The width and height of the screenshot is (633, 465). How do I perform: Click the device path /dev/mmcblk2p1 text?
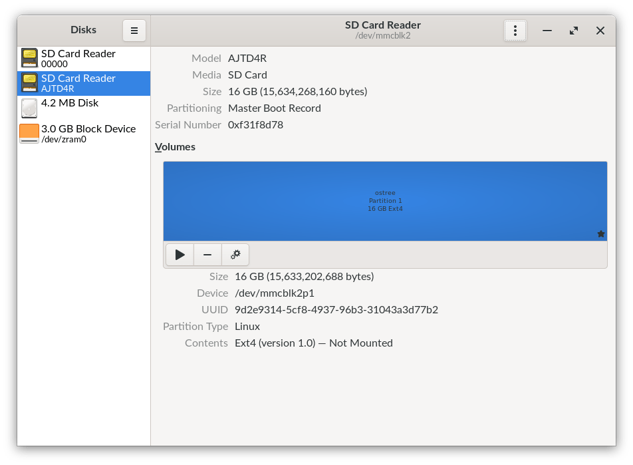[274, 293]
